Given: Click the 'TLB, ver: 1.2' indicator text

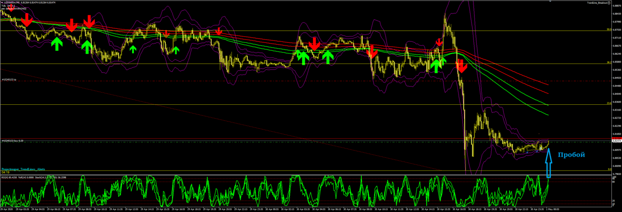Looking at the screenshot, I should click(x=8, y=6).
